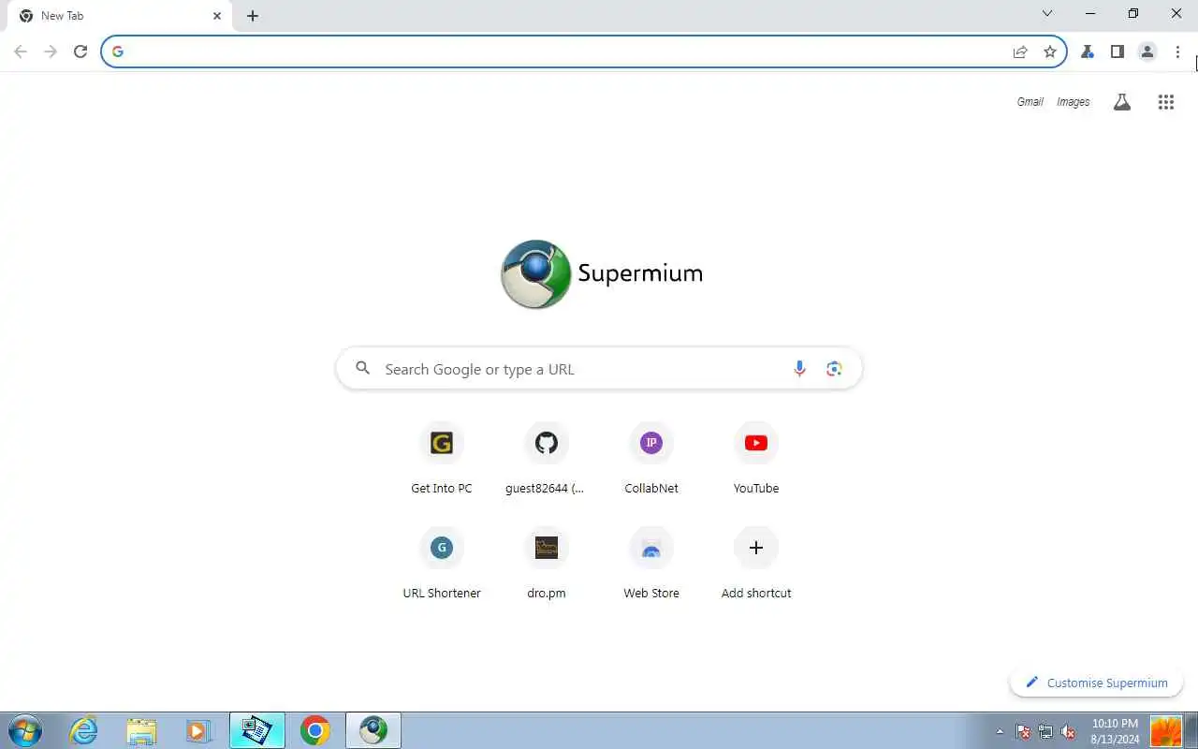Launch Internet Explorer from taskbar
Viewport: 1198px width, 749px height.
(84, 730)
